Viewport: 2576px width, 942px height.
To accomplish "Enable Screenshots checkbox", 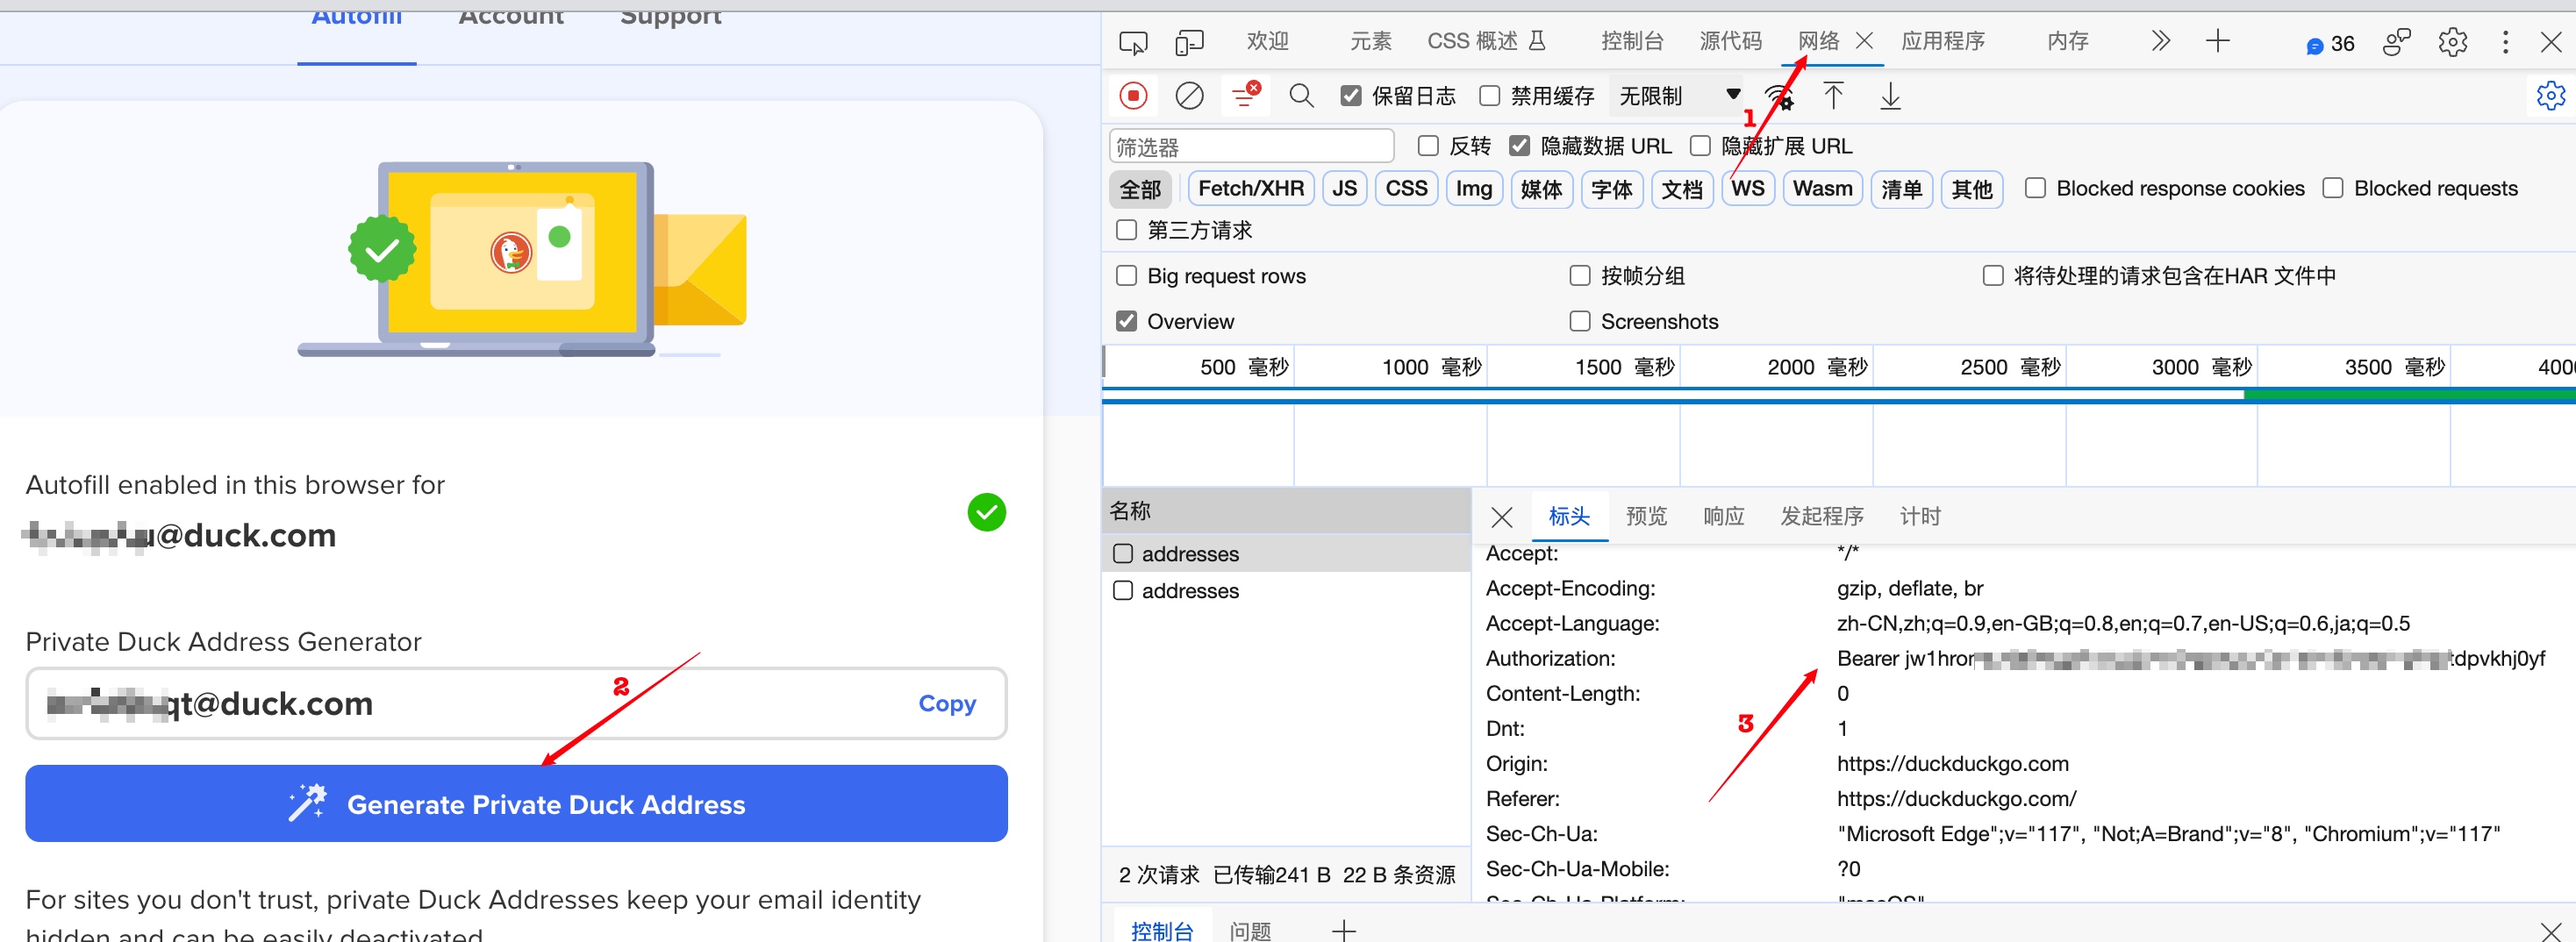I will (1580, 322).
